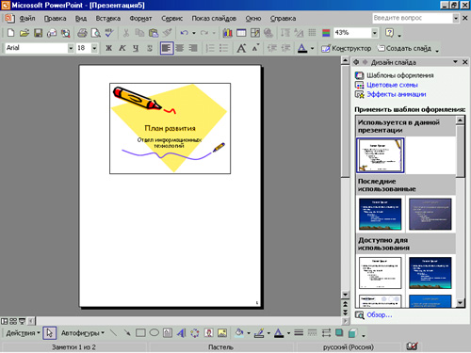Screen dimensions: 471x353
Task: Open the Вставка menu
Action: [108, 19]
